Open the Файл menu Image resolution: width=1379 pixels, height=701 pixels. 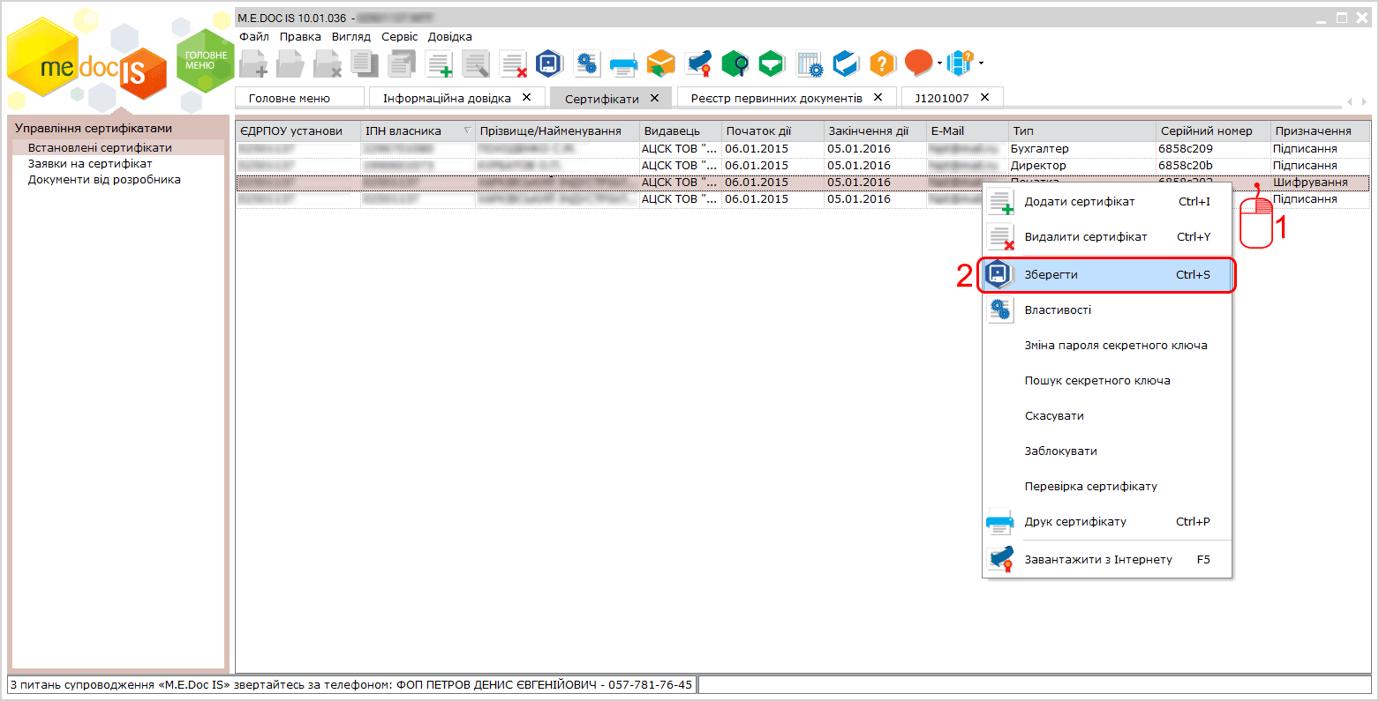pyautogui.click(x=254, y=37)
